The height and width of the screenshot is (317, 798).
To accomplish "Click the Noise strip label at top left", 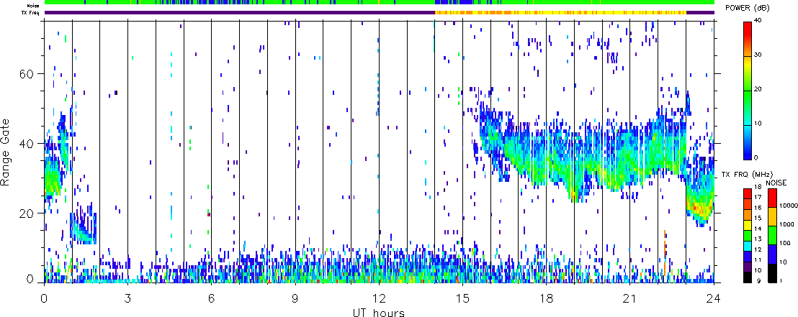I will 32,5.
